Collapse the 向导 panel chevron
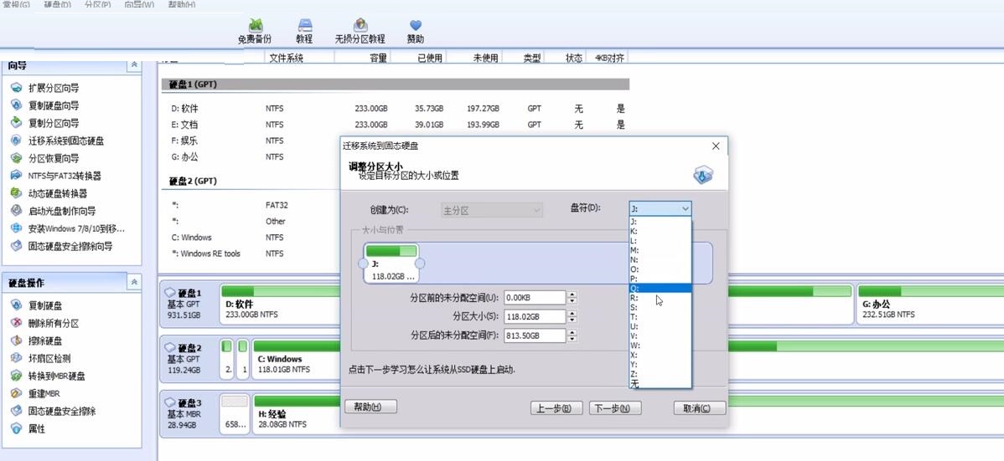The width and height of the screenshot is (1004, 461). click(x=134, y=64)
